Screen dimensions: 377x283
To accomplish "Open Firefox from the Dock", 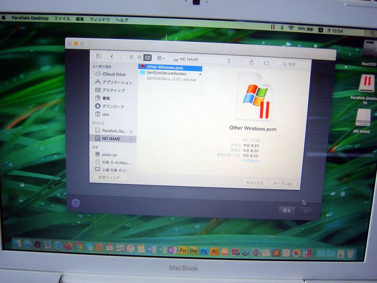I will [x=68, y=246].
